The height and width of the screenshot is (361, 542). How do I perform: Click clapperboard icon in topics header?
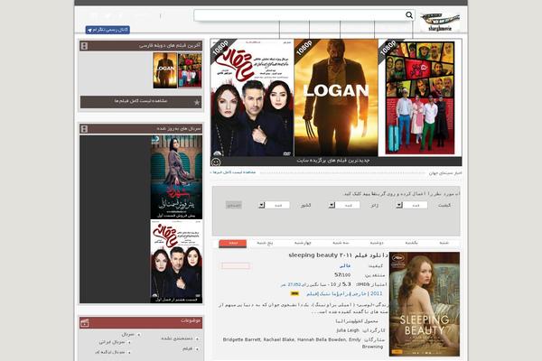click(85, 323)
